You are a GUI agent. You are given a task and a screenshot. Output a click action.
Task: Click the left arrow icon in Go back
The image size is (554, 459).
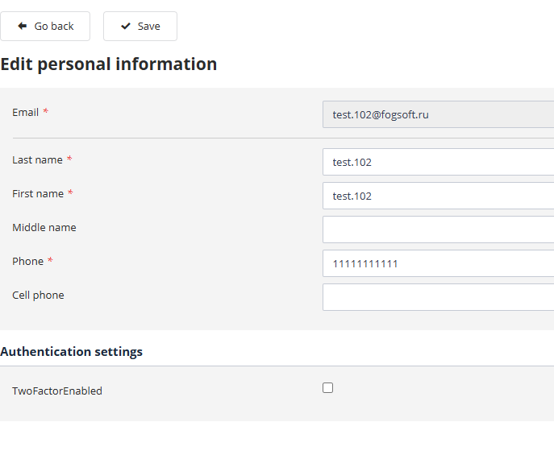(x=23, y=27)
